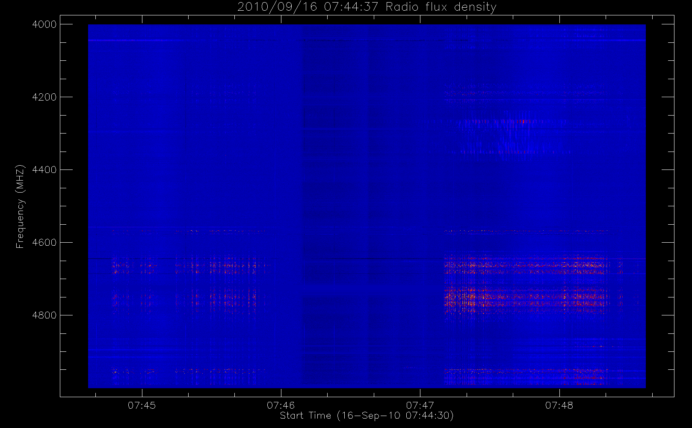Select the 4000 frequency tick label
Viewport: 692px width, 428px height.
click(x=44, y=24)
